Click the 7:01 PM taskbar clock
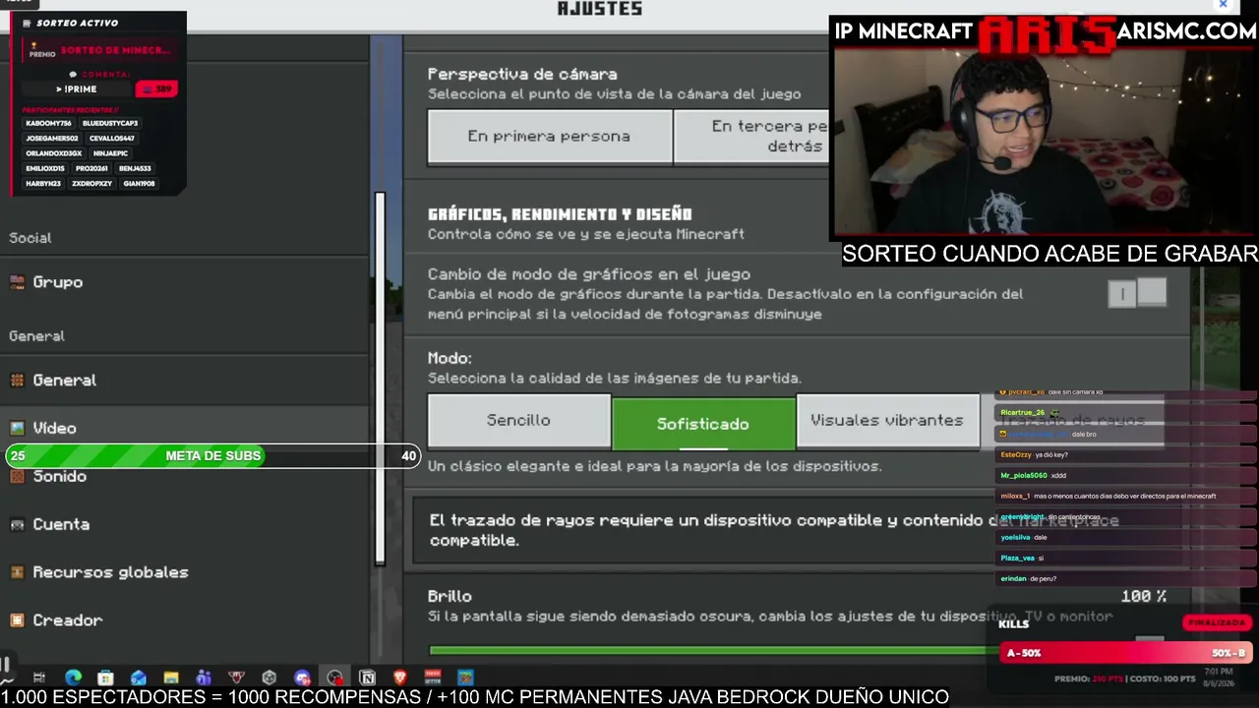 (1220, 672)
